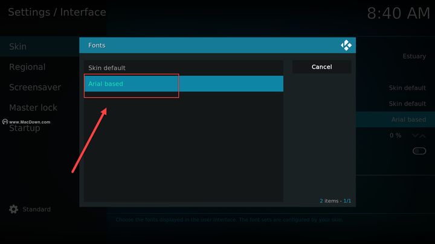This screenshot has height=244, width=435.
Task: Click the Kodi logo in dialog header
Action: tap(346, 45)
